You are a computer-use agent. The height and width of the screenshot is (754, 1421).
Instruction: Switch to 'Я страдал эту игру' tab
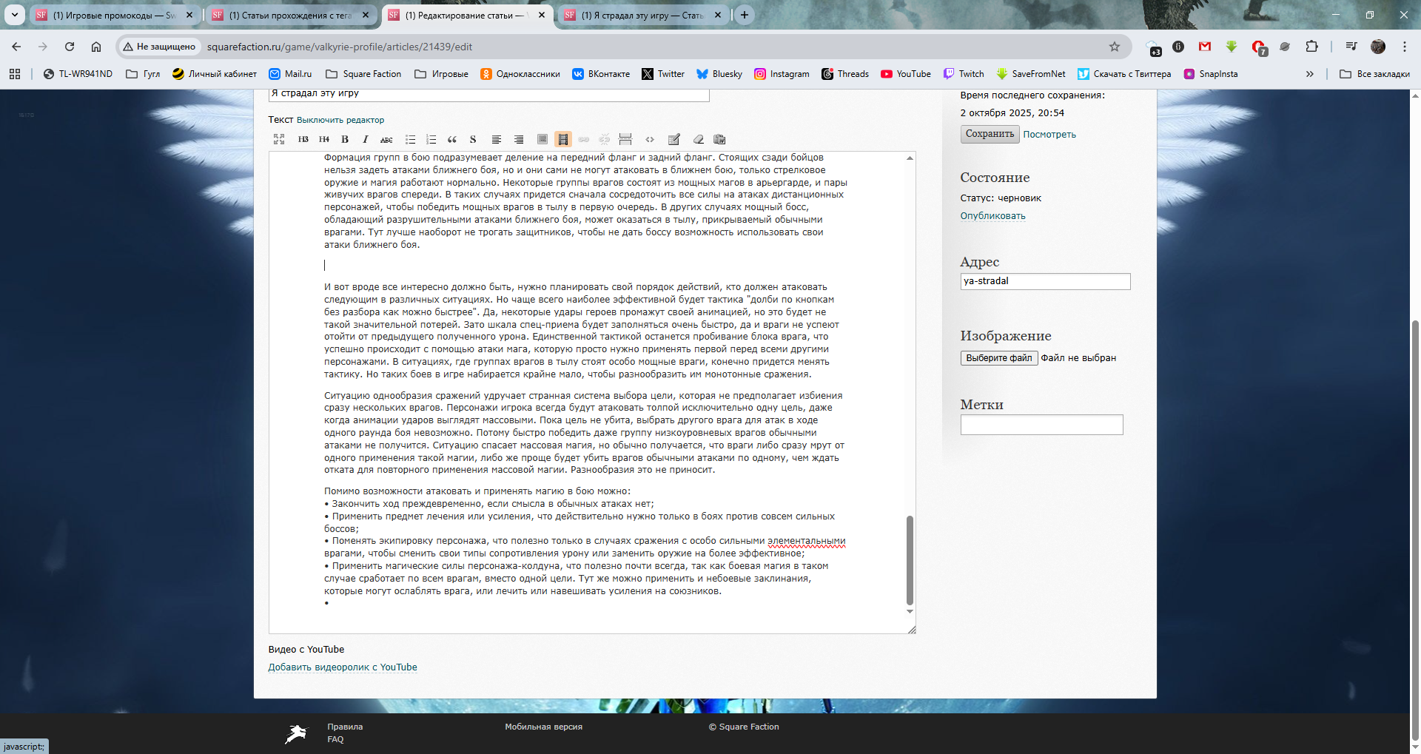641,15
